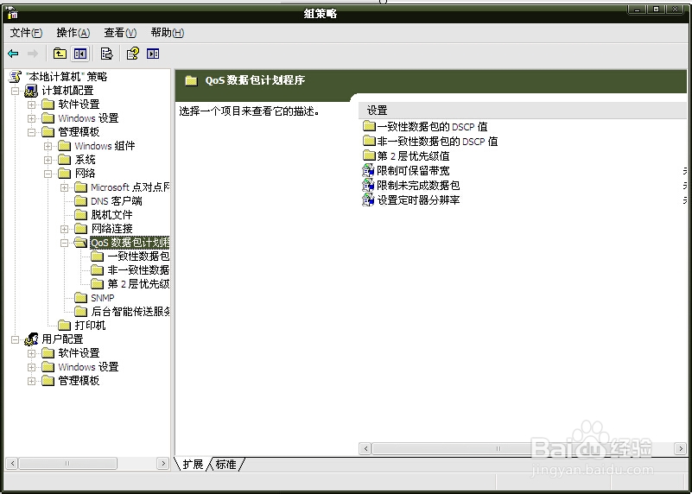Click the open folder icon of QoS 数据包计划程序
Screen dimensions: 692x494
click(80, 242)
